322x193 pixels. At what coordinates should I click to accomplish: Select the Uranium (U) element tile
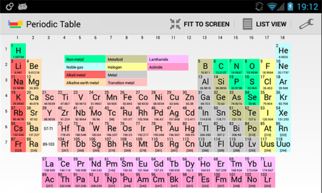(96, 180)
